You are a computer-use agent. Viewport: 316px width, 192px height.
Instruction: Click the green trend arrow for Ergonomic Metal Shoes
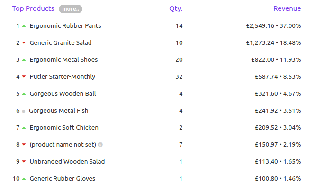[x=24, y=60]
